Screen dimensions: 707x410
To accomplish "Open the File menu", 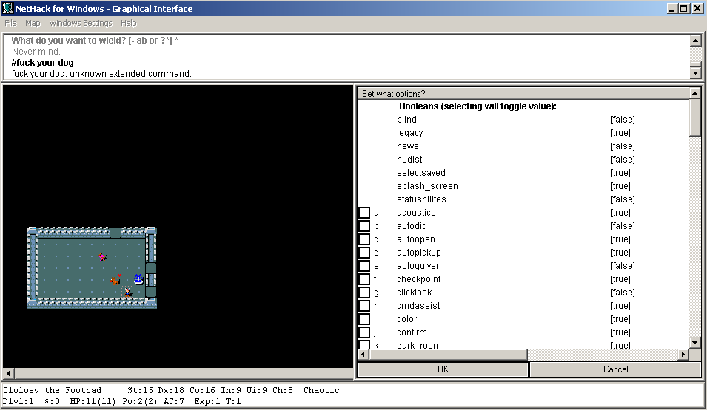I will point(10,23).
